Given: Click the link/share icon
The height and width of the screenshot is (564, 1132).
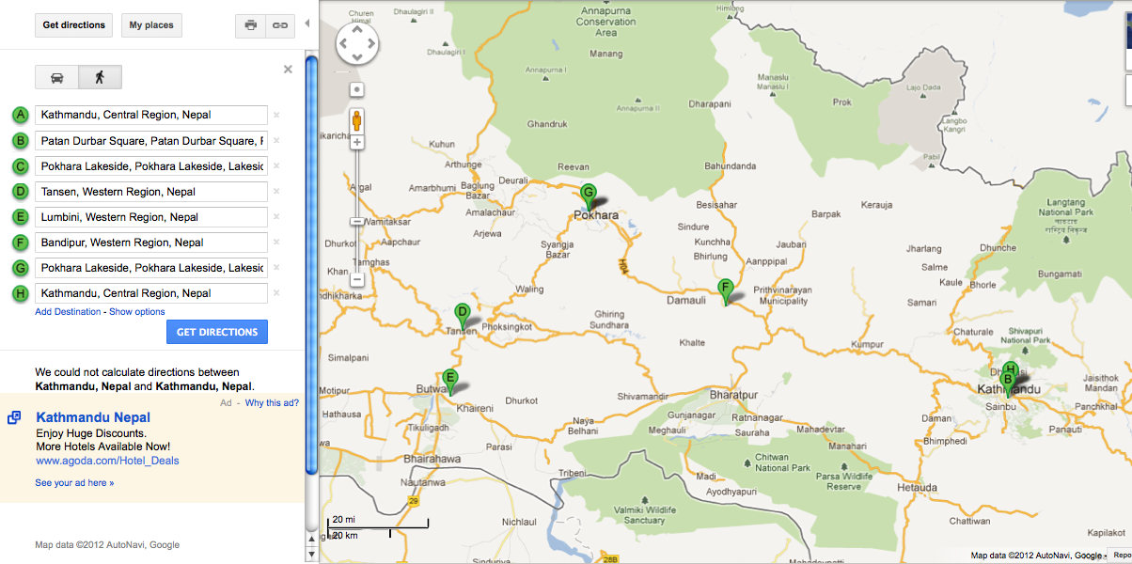Looking at the screenshot, I should click(x=279, y=25).
